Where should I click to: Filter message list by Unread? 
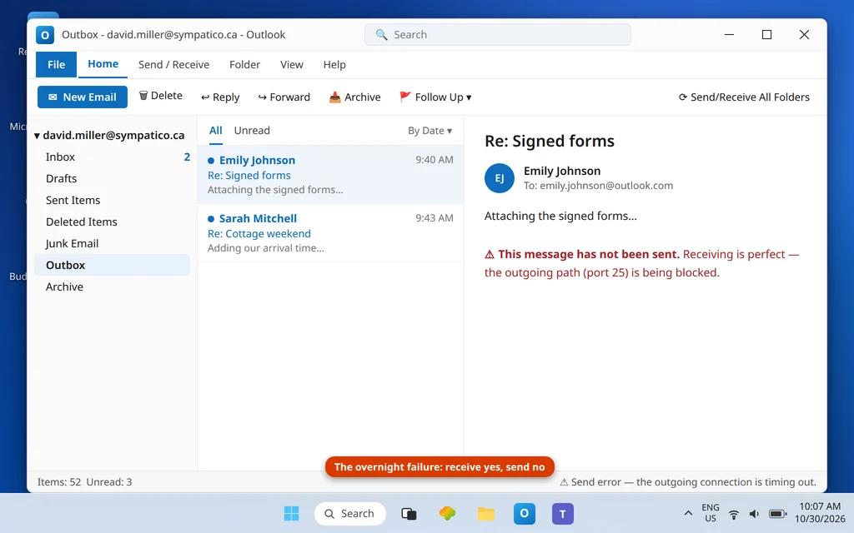(x=252, y=131)
